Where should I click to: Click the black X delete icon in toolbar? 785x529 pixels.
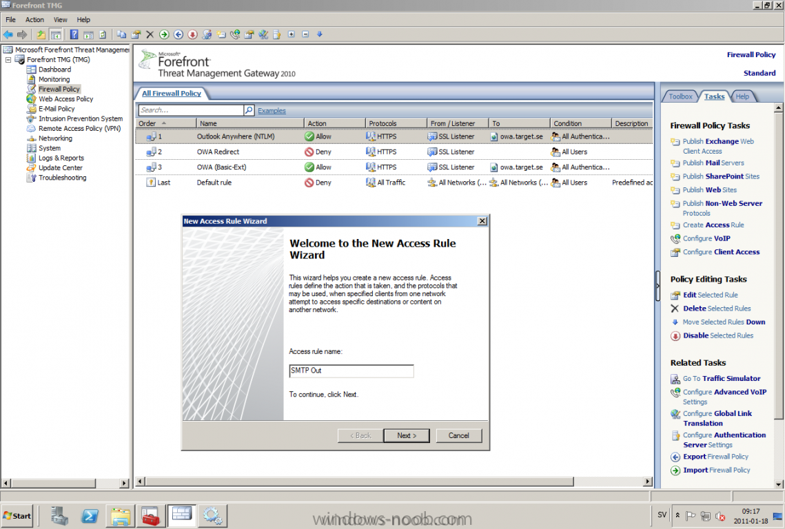coord(150,34)
